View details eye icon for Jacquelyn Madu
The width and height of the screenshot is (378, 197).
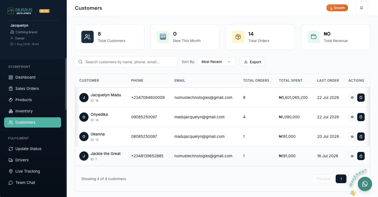352,98
